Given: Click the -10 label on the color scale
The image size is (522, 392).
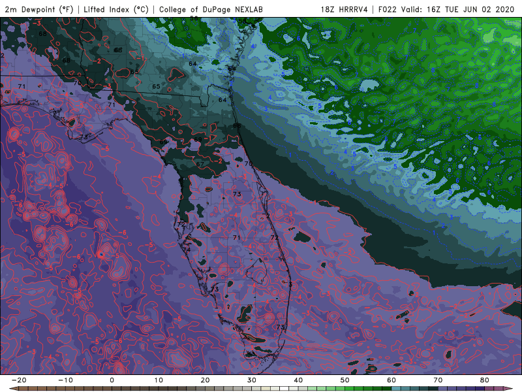Looking at the screenshot, I should point(65,380).
